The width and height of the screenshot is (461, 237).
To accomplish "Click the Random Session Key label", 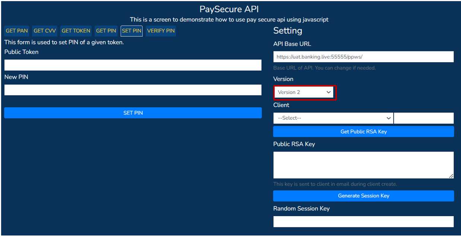I will pyautogui.click(x=301, y=209).
